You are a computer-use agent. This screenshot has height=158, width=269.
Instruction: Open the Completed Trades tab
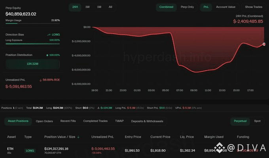point(95,121)
